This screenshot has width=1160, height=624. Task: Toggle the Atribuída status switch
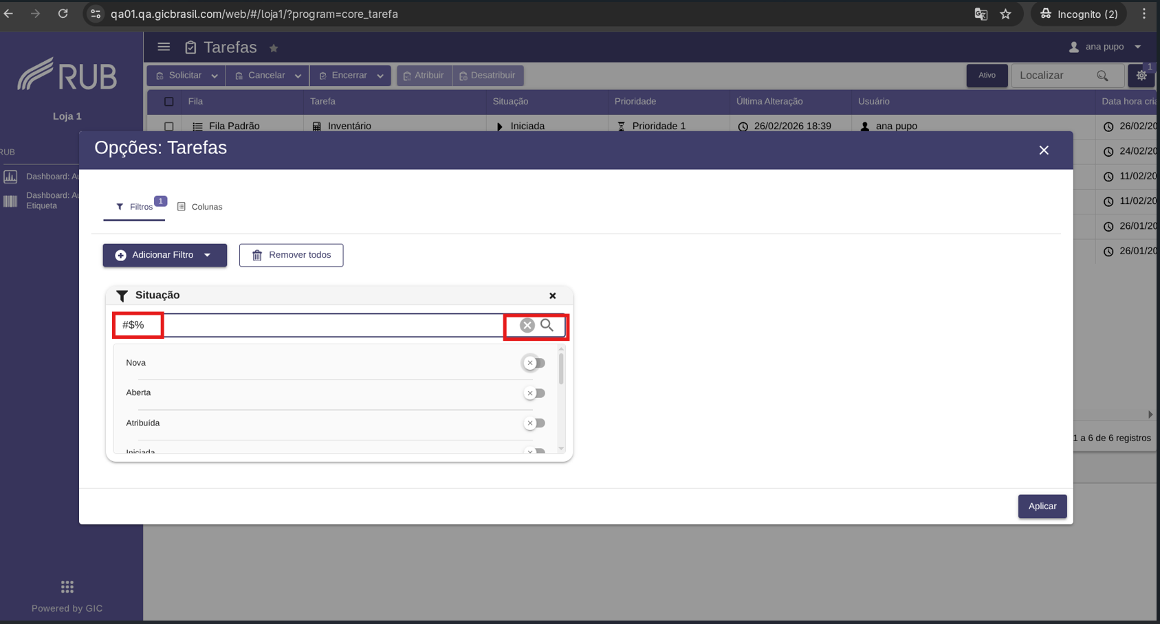pos(534,423)
